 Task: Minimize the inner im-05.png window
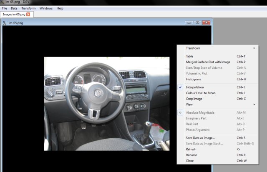click(189, 23)
